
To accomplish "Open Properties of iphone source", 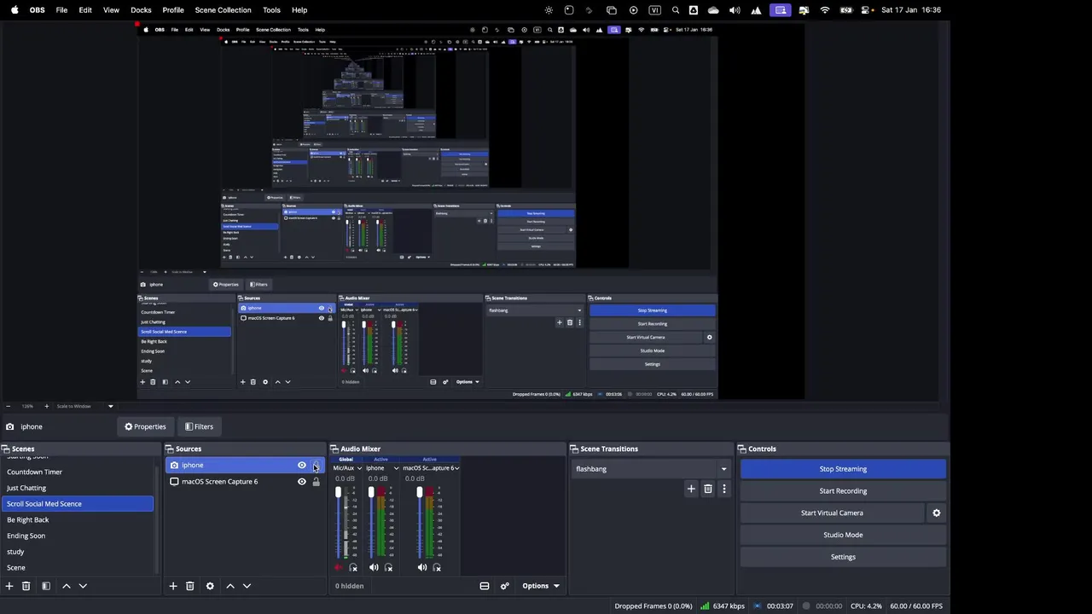I will 145,426.
